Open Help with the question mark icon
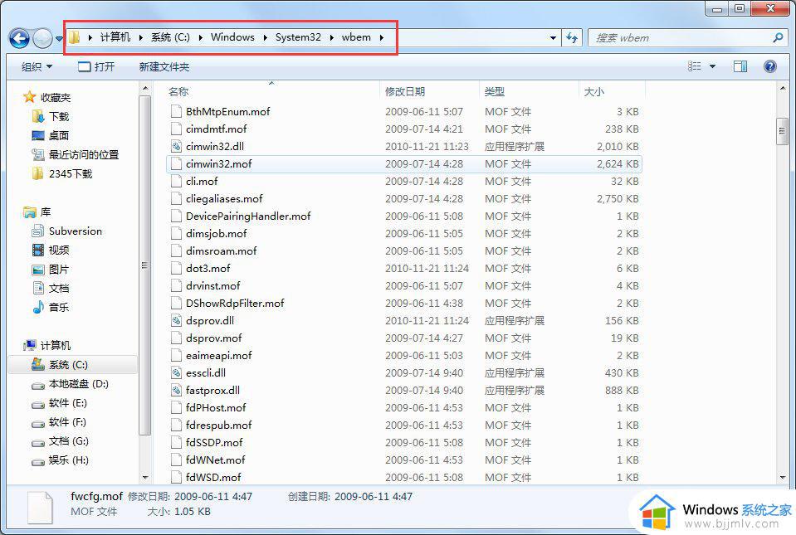Screen dimensions: 796x535 coord(769,66)
